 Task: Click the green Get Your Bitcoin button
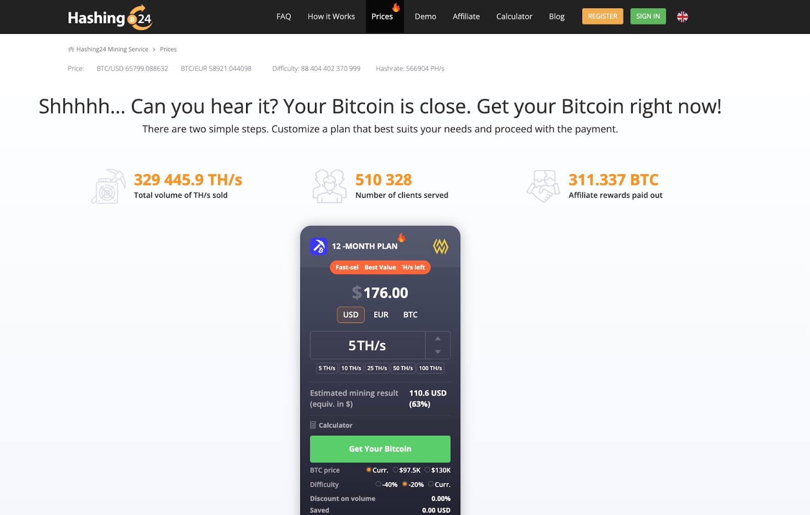click(x=380, y=449)
